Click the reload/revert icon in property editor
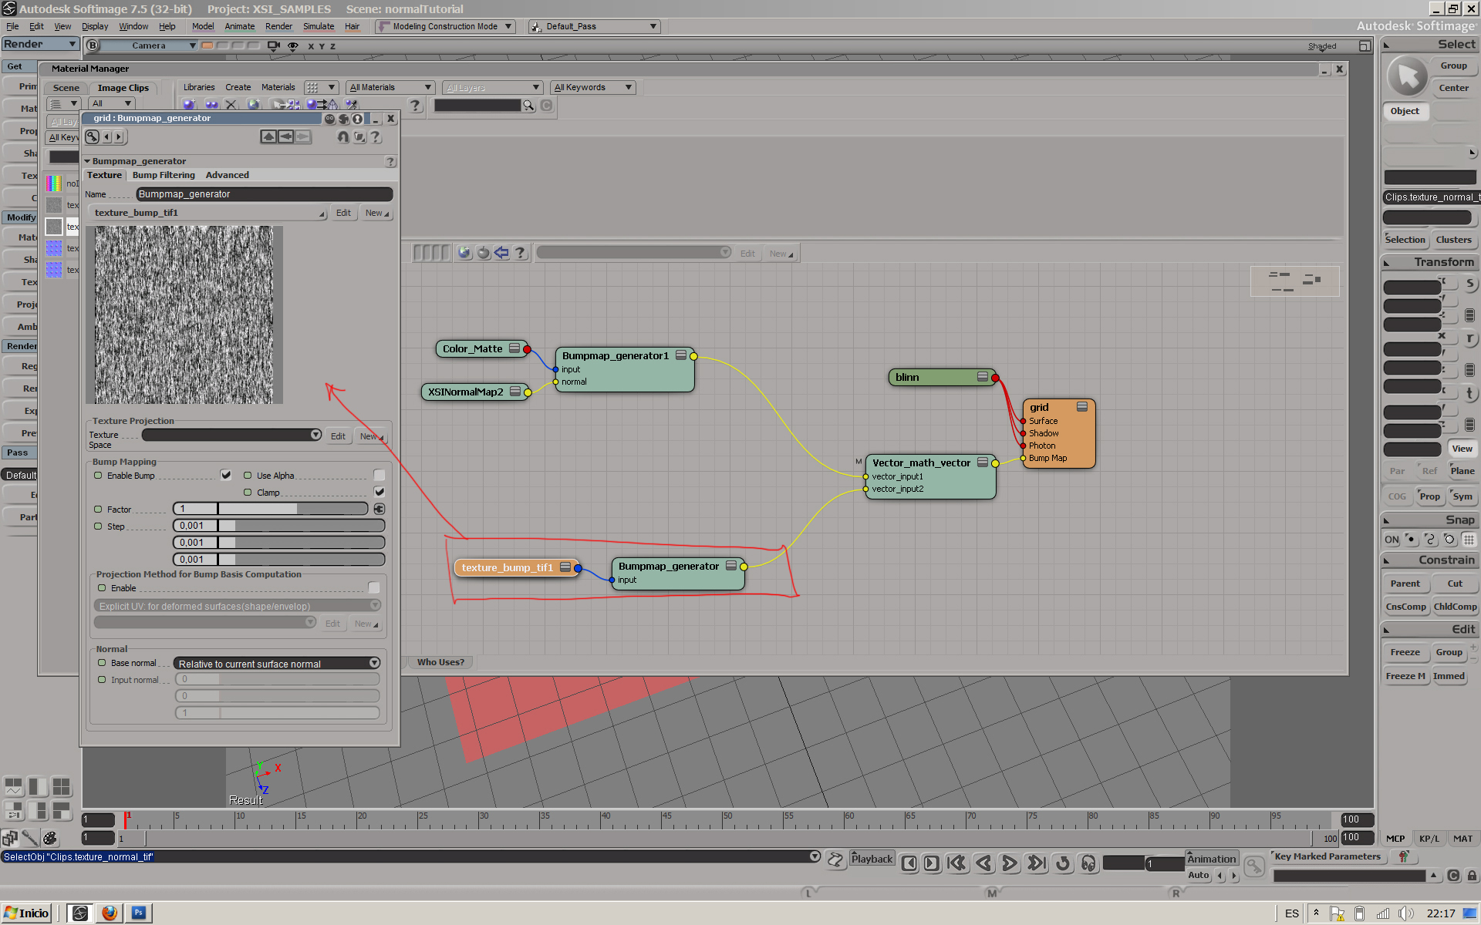The image size is (1481, 925). click(x=343, y=136)
